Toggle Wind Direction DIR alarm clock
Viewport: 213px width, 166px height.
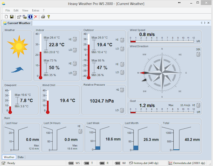click(198, 54)
